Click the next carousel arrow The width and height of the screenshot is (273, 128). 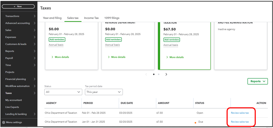(x=166, y=74)
